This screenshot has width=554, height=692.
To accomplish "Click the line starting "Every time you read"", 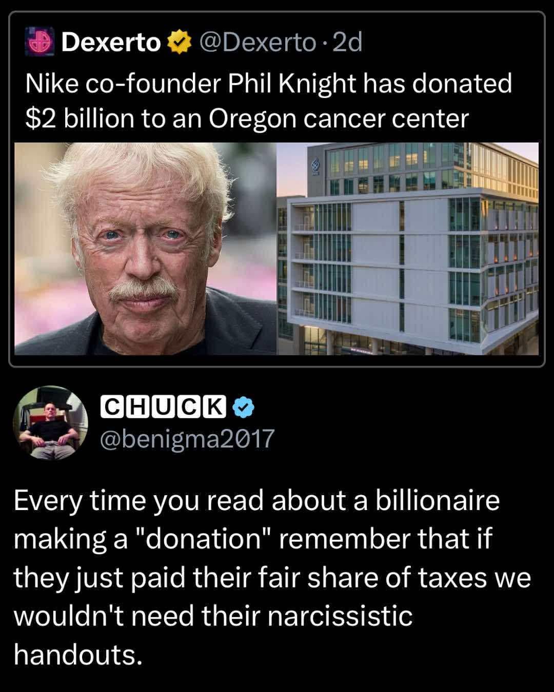I will coord(256,501).
